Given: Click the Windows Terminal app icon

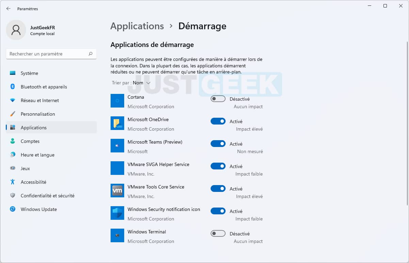Looking at the screenshot, I should tap(117, 235).
